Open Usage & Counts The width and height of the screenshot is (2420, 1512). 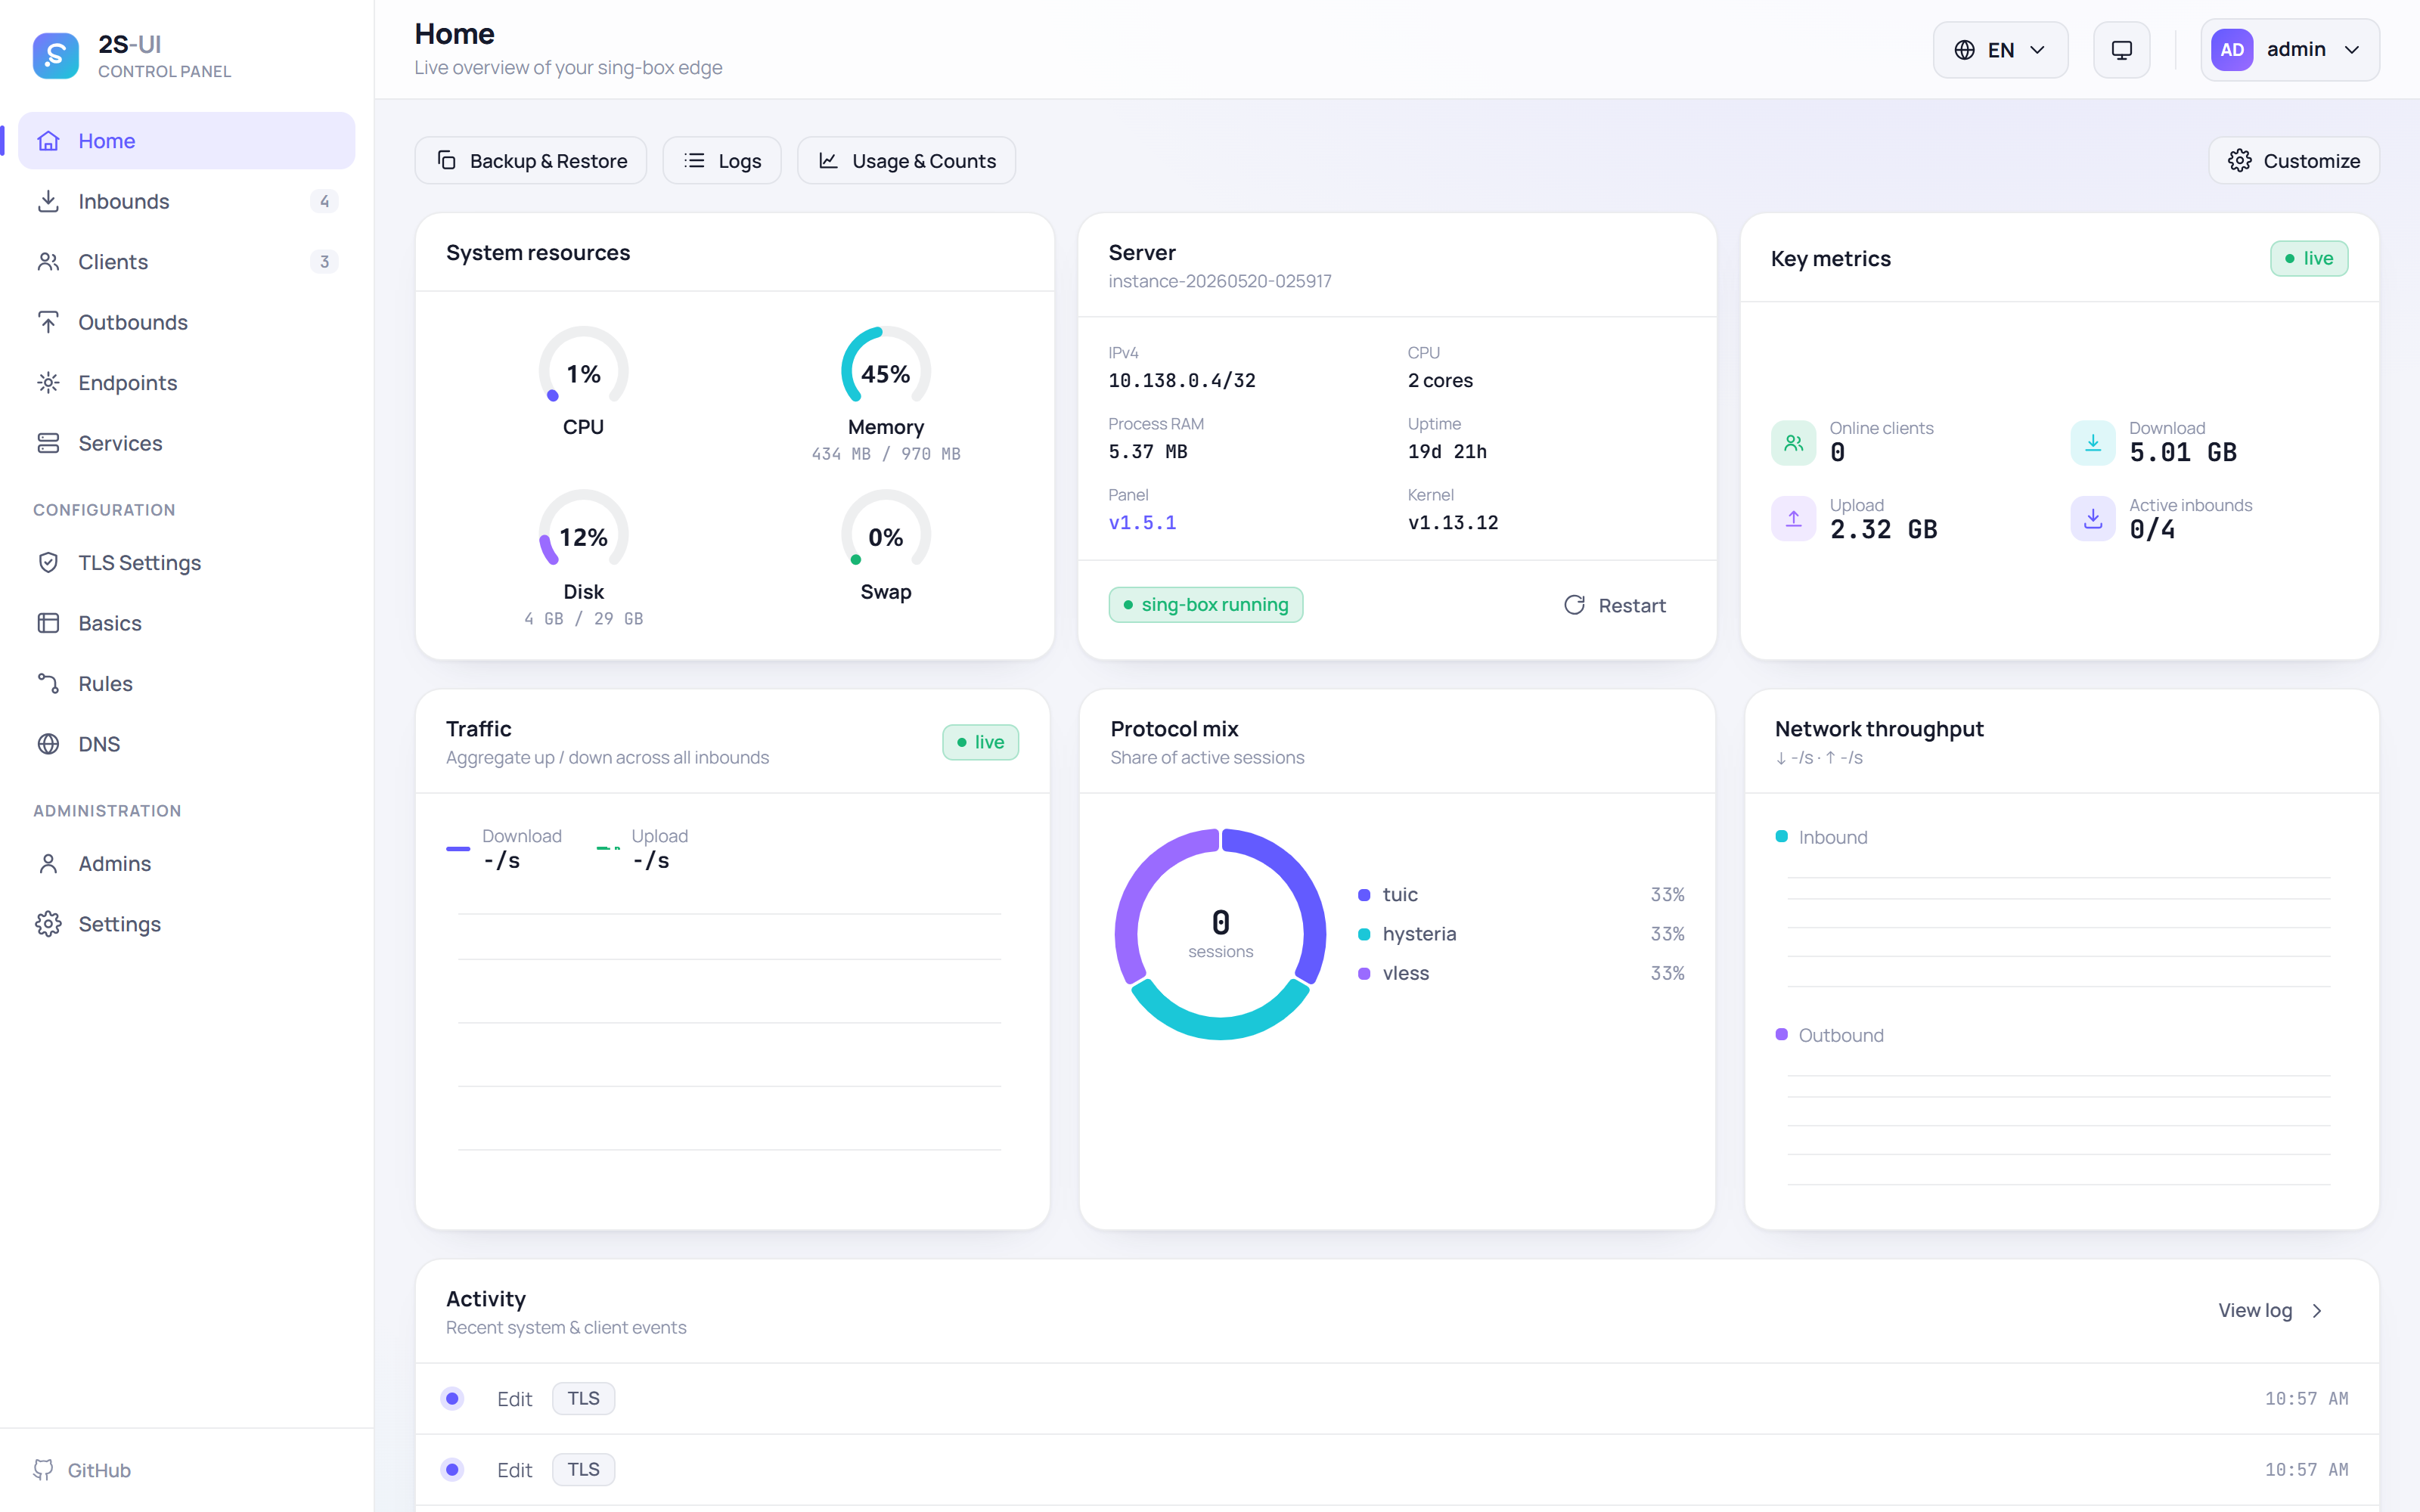click(x=906, y=161)
